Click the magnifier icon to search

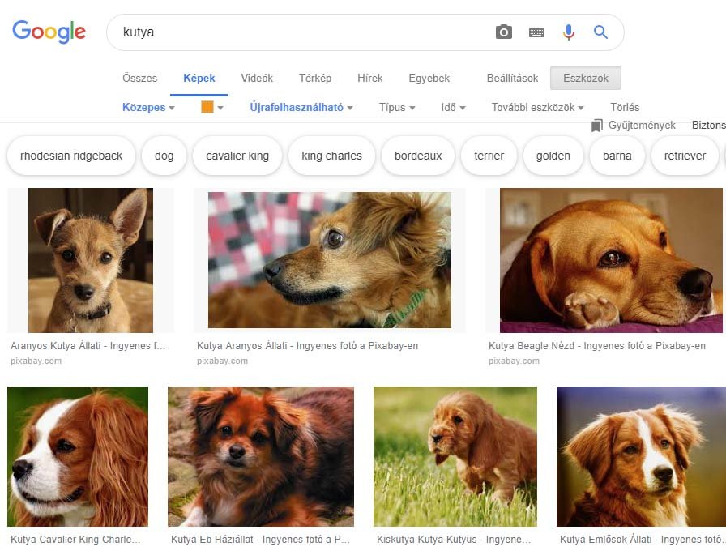click(x=600, y=32)
